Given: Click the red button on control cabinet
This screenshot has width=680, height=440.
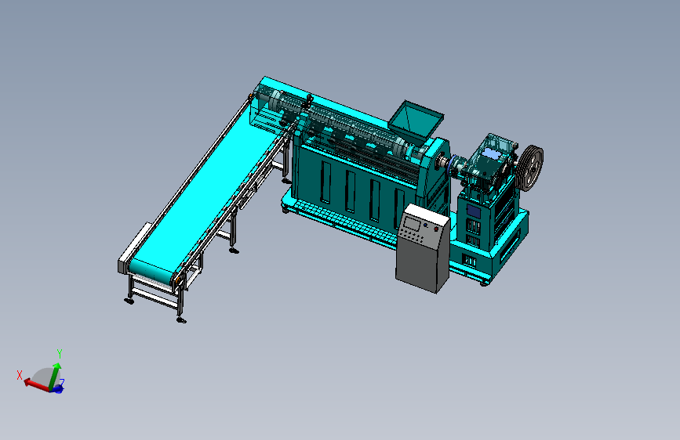Looking at the screenshot, I should pos(436,229).
